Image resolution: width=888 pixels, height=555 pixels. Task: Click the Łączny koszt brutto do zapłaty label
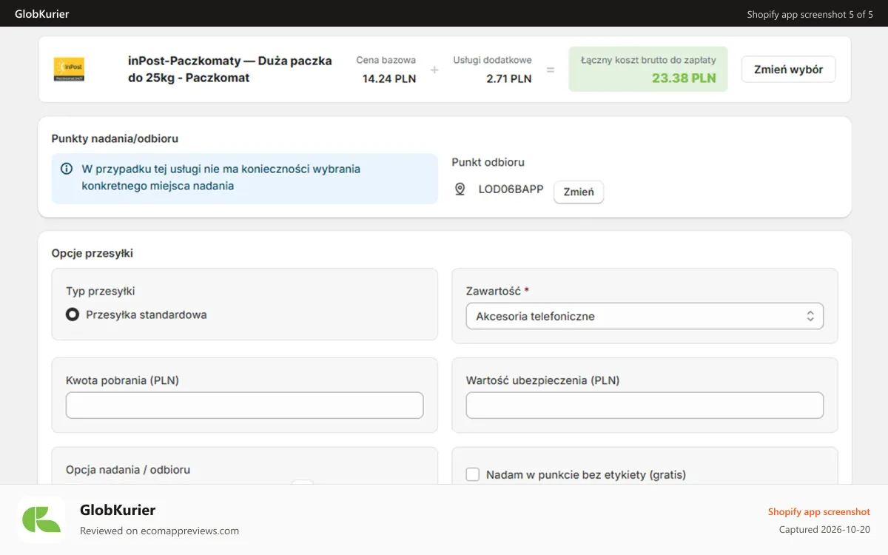tap(648, 60)
